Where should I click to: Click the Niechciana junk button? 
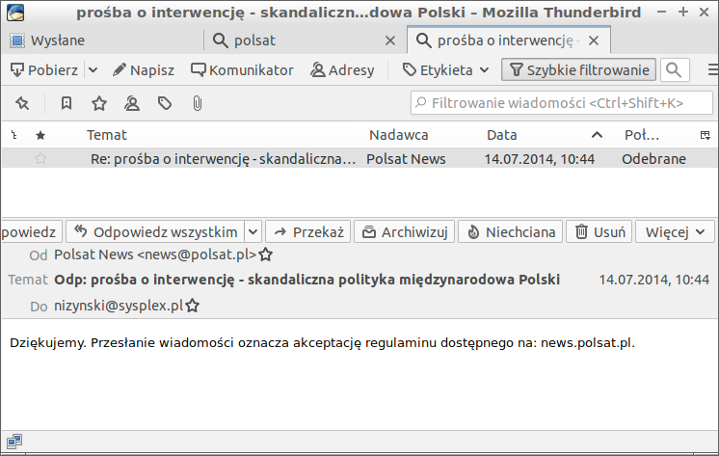[511, 231]
